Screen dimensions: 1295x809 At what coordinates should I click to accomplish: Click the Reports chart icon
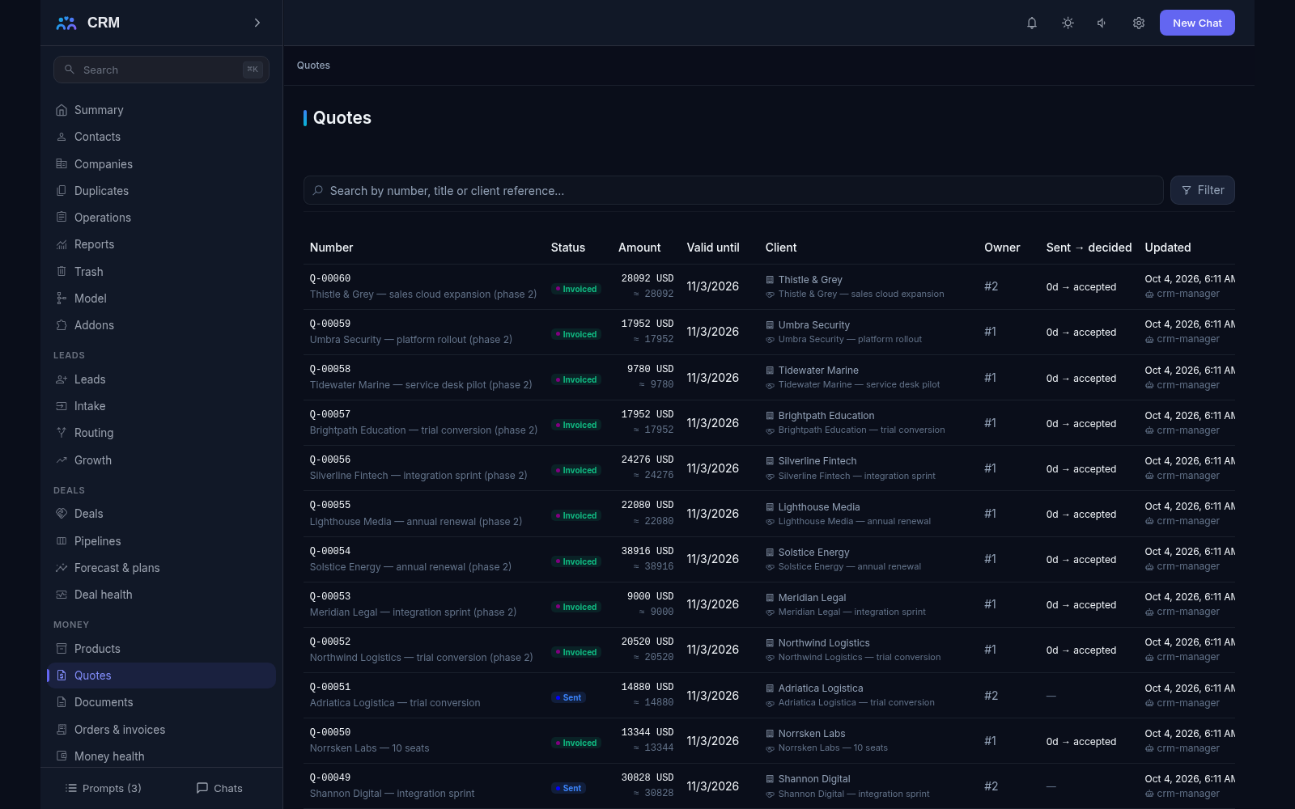(62, 244)
